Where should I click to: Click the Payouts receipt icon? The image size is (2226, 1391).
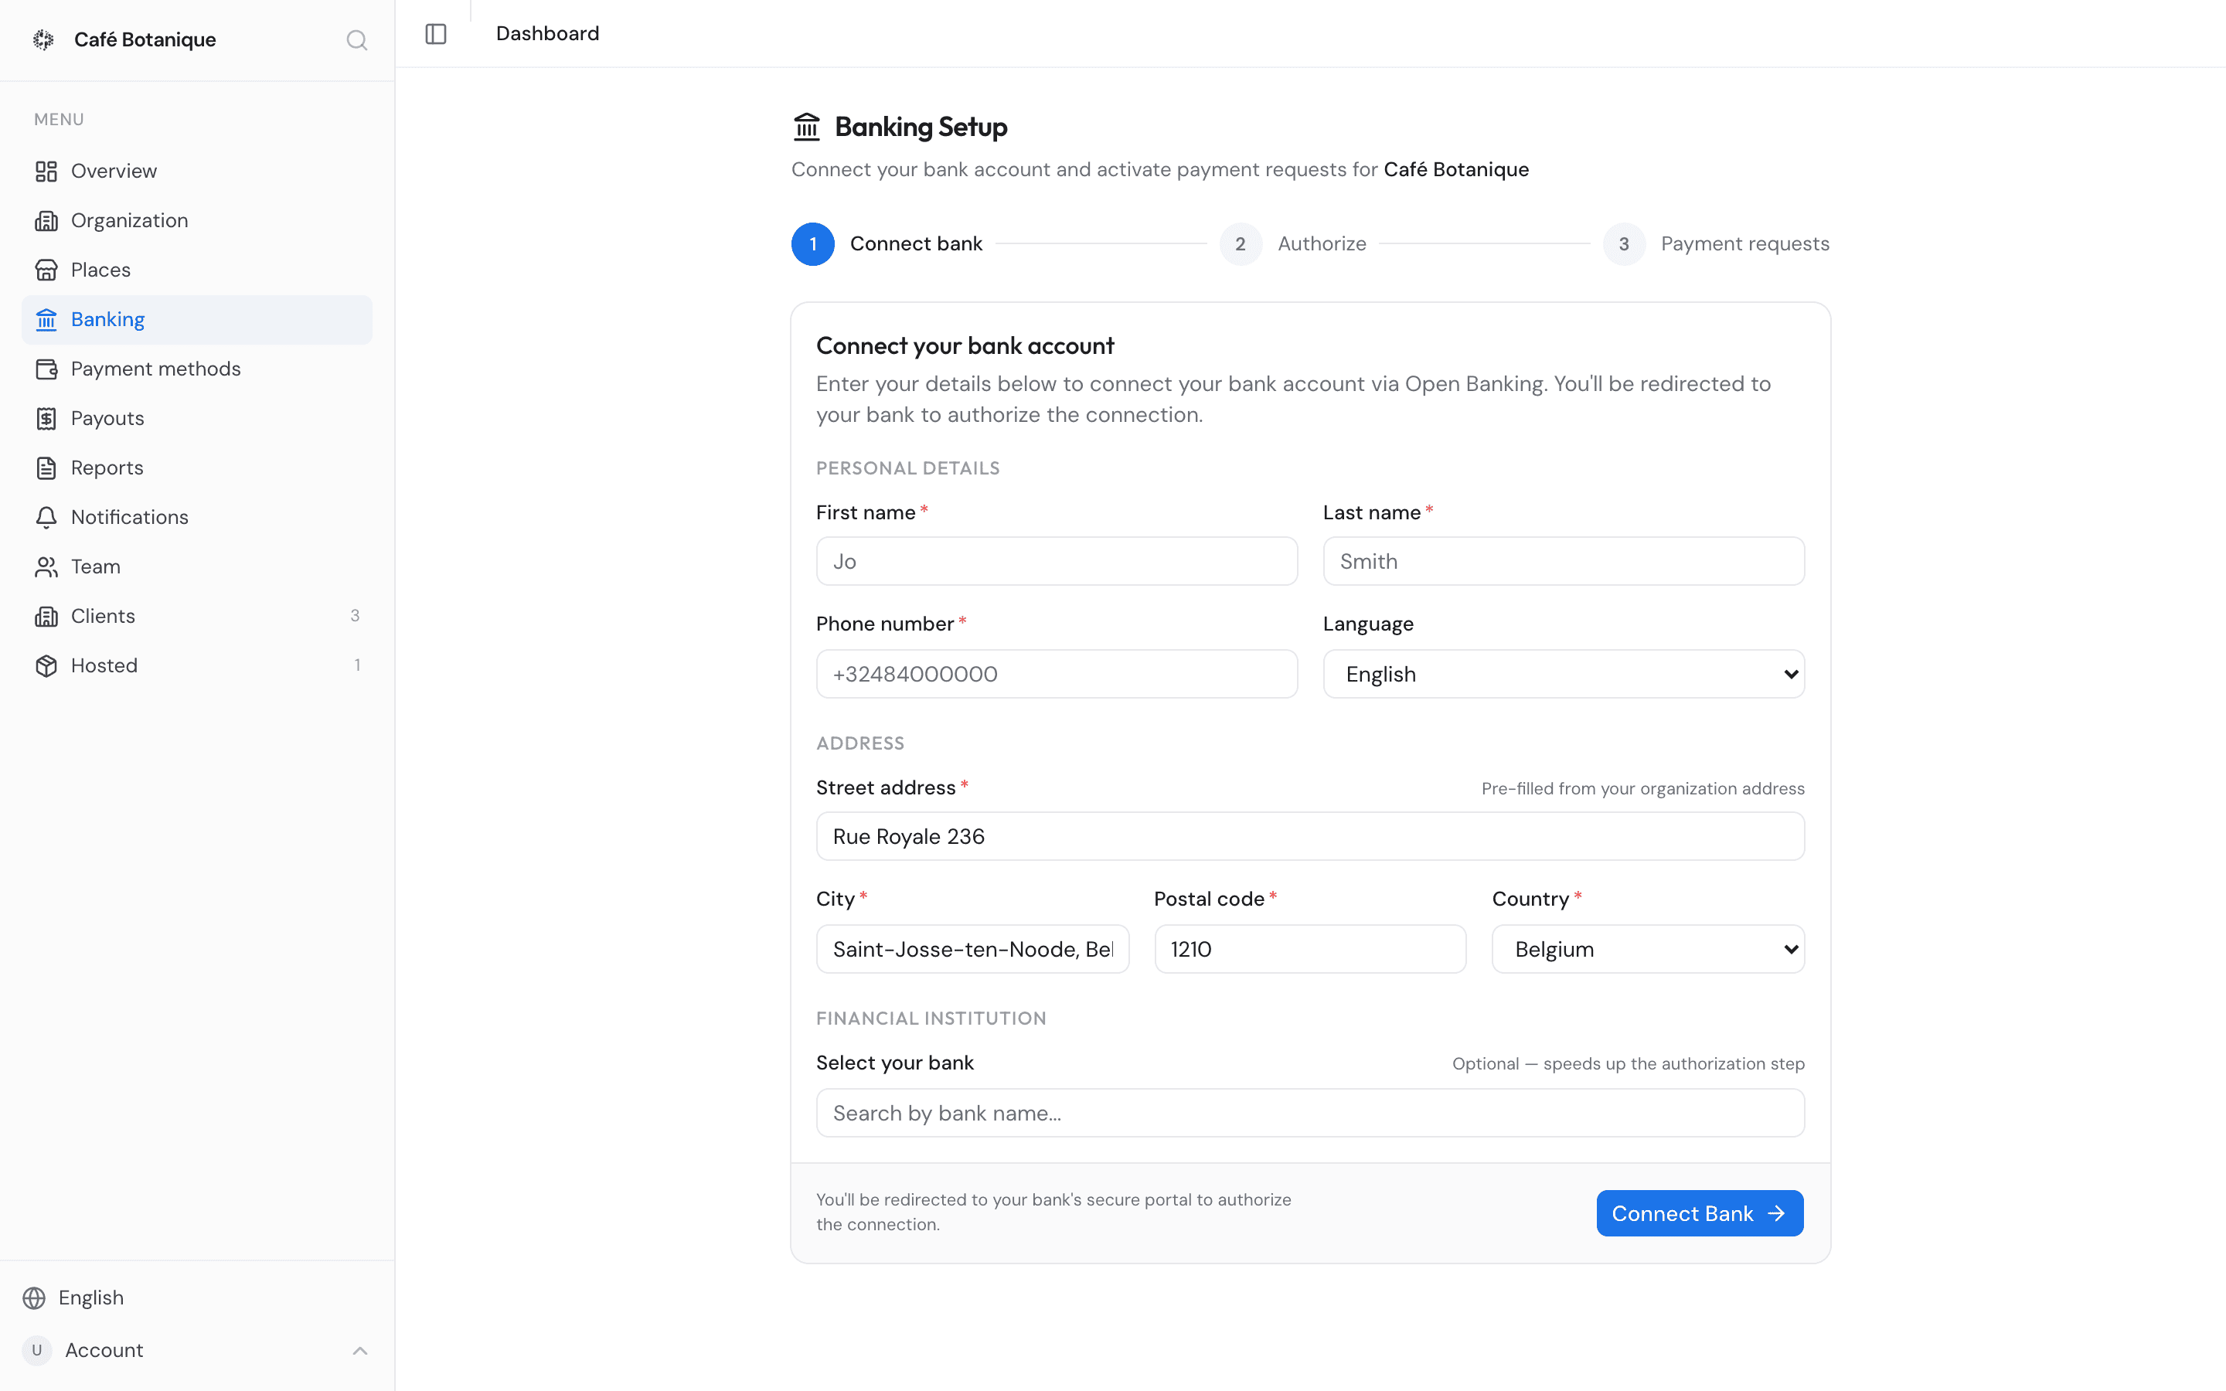[x=46, y=419]
